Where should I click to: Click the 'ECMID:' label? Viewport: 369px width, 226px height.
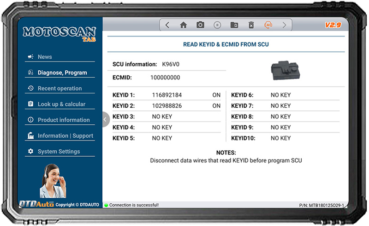point(122,77)
